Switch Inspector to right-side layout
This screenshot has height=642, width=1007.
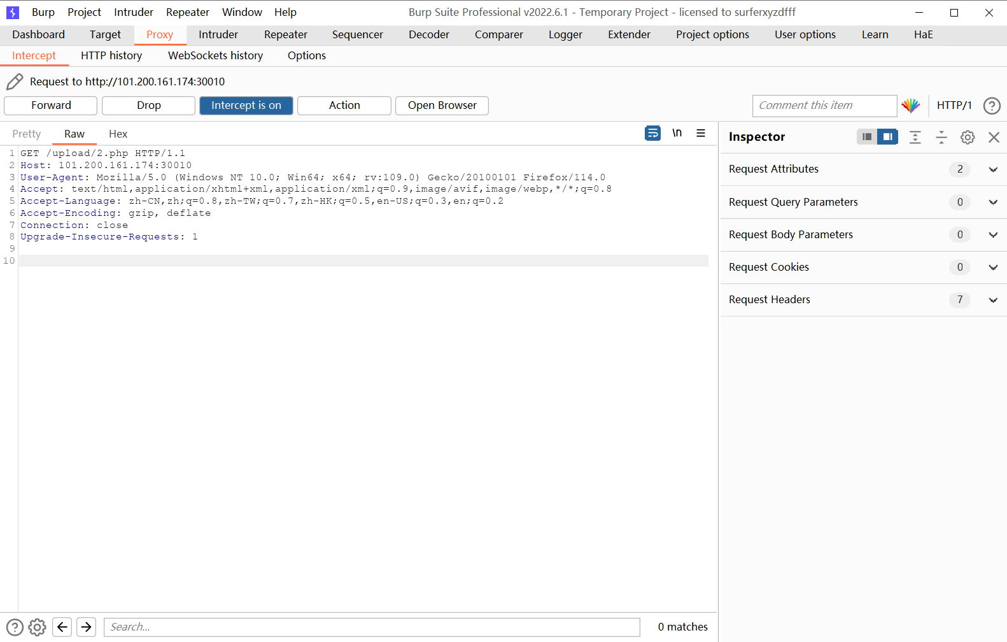[887, 137]
